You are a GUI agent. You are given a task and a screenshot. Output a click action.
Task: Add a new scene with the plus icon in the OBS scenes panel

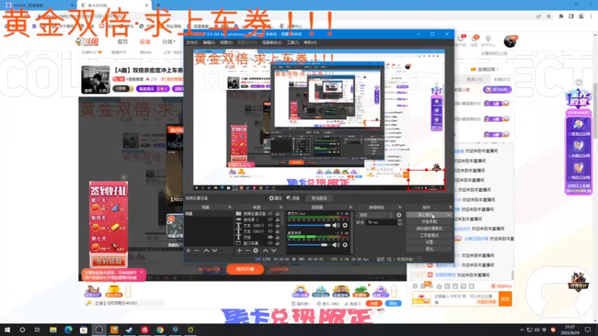pos(188,251)
